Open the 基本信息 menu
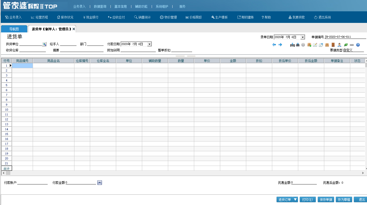 click(121, 6)
